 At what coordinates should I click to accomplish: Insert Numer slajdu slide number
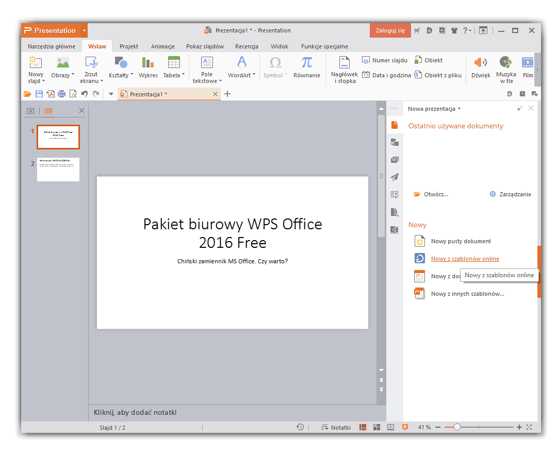pos(384,60)
